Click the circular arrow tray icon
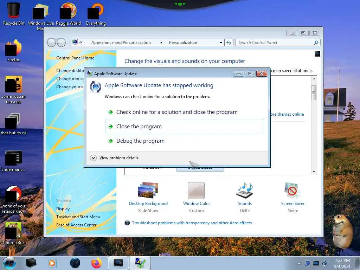360x270 pixels. [x=324, y=263]
